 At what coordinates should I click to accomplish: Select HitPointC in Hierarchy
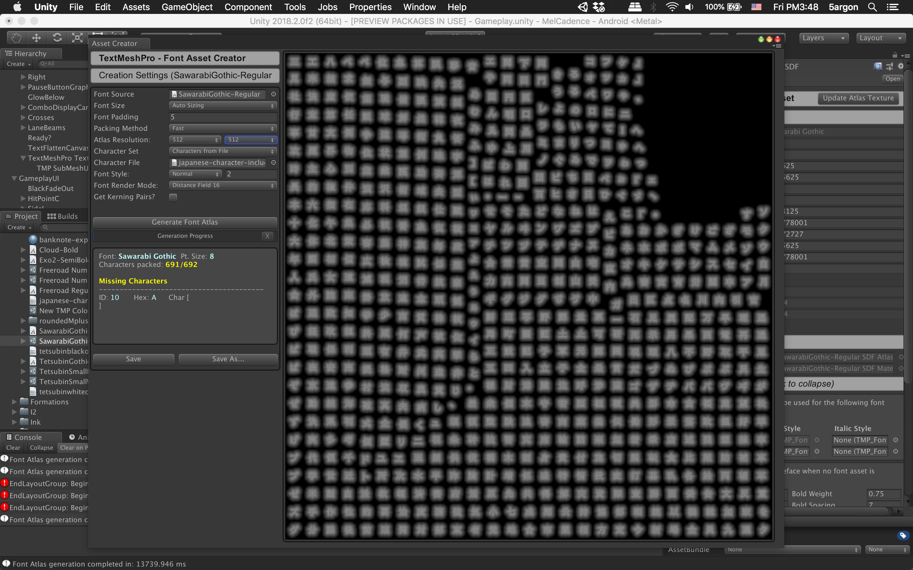tap(43, 199)
